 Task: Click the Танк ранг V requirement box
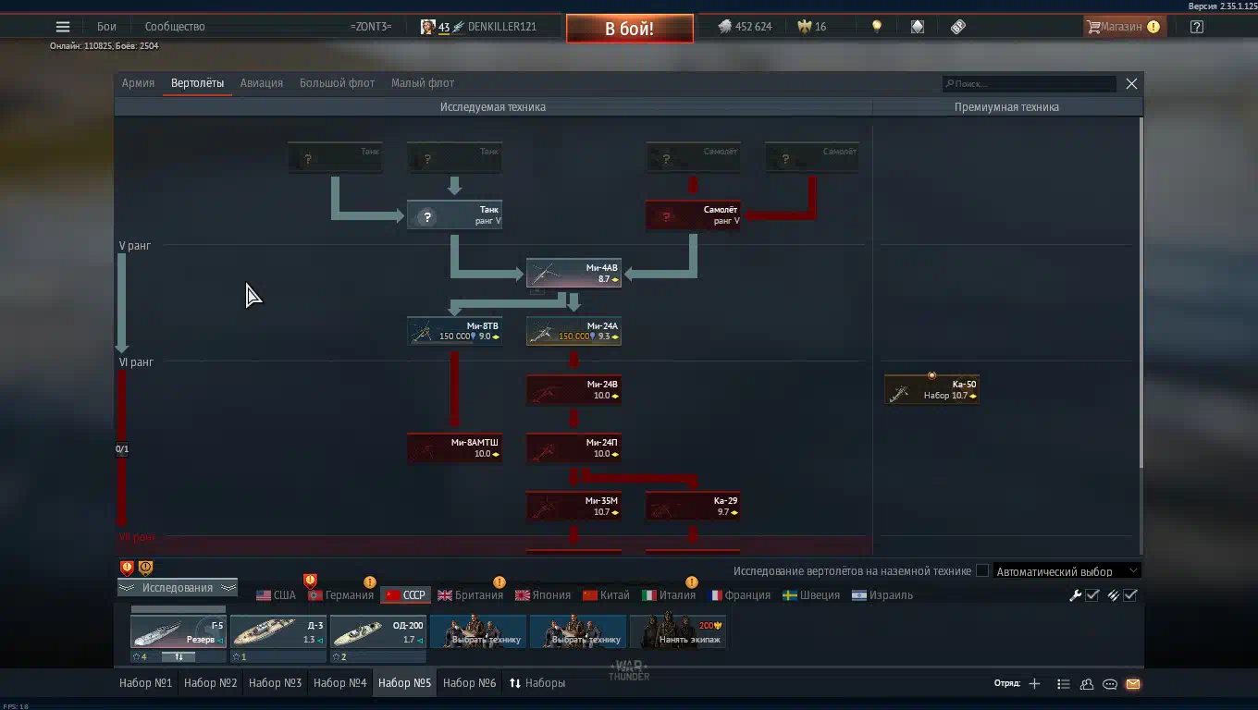point(454,214)
